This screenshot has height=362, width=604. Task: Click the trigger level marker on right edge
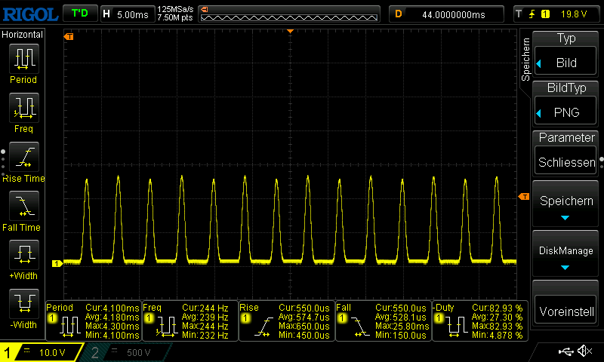click(524, 197)
